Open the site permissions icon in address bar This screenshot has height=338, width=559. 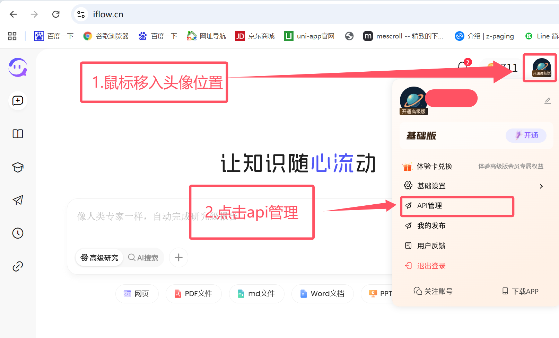[81, 14]
